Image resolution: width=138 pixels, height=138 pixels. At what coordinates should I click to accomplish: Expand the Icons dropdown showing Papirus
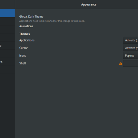click(x=130, y=56)
